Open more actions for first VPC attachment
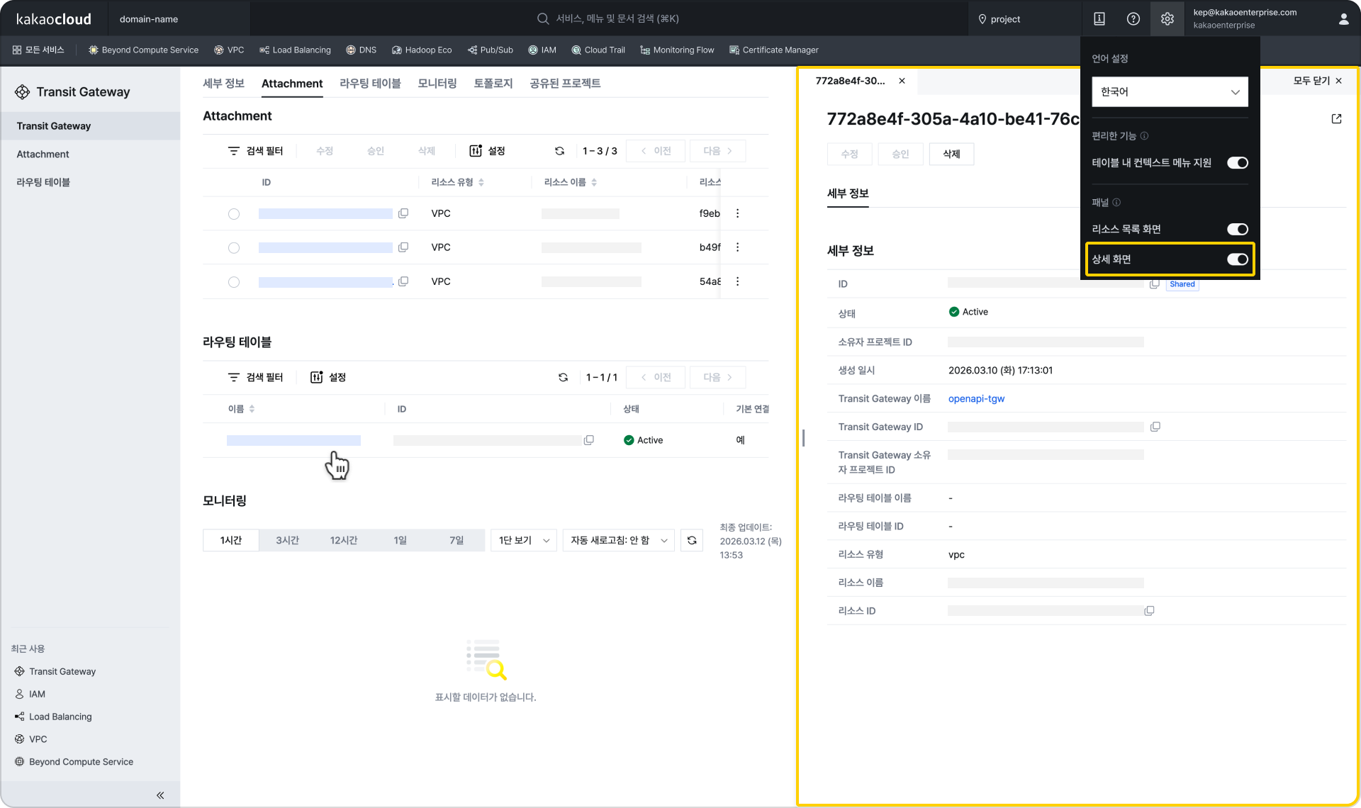 coord(737,213)
